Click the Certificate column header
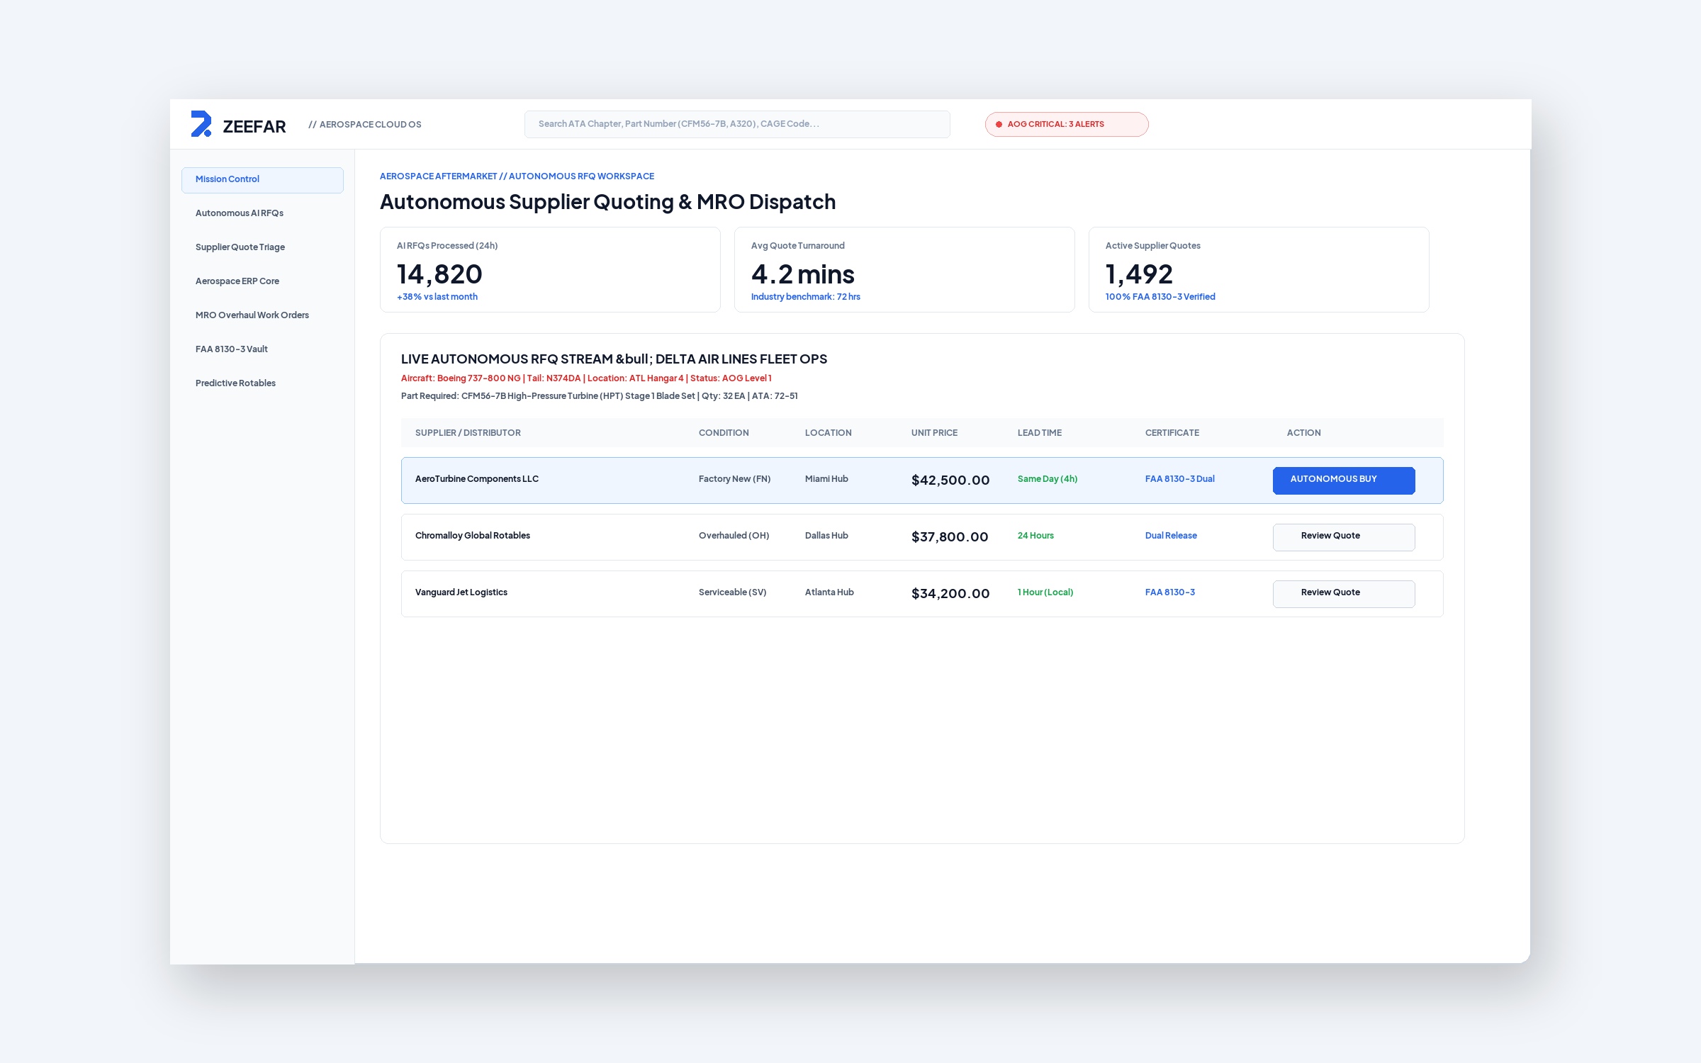The height and width of the screenshot is (1063, 1701). (x=1172, y=433)
